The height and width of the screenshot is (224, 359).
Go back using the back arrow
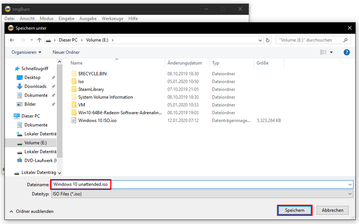pos(12,40)
